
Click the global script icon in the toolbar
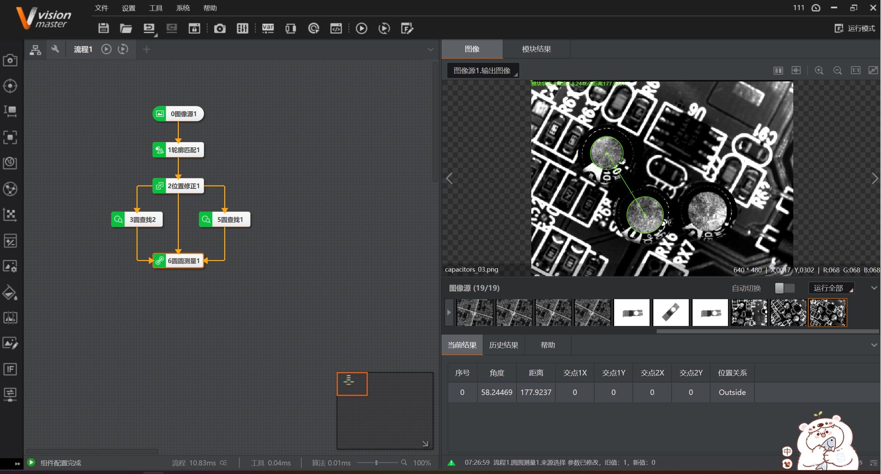(336, 28)
